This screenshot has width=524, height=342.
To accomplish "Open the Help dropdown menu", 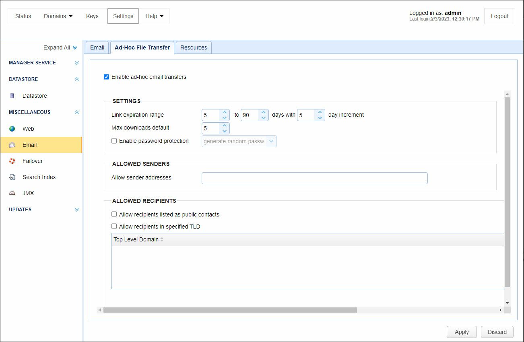I will 155,16.
